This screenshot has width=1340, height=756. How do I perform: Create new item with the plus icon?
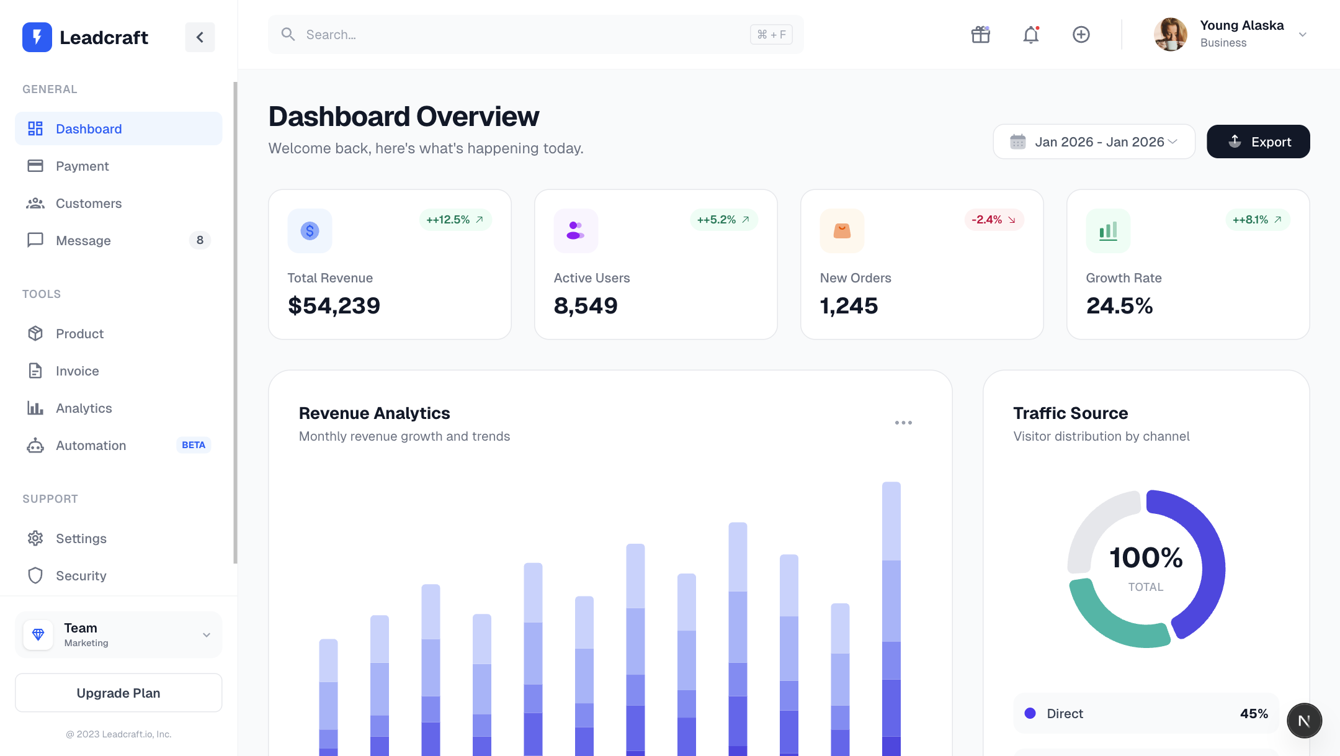click(x=1081, y=34)
